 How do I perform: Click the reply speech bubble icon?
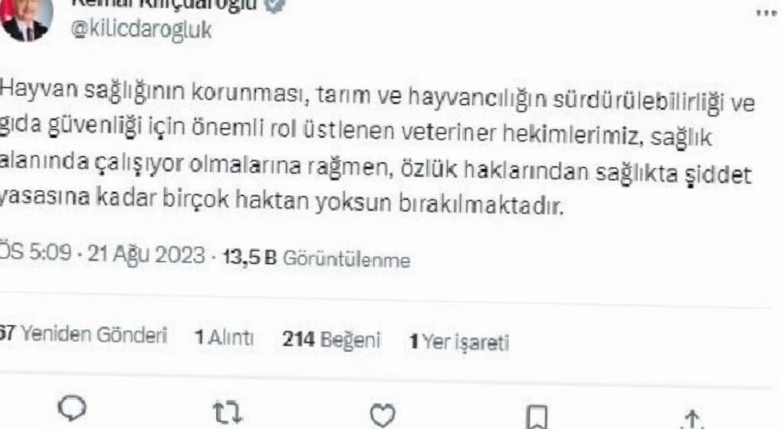click(x=73, y=409)
